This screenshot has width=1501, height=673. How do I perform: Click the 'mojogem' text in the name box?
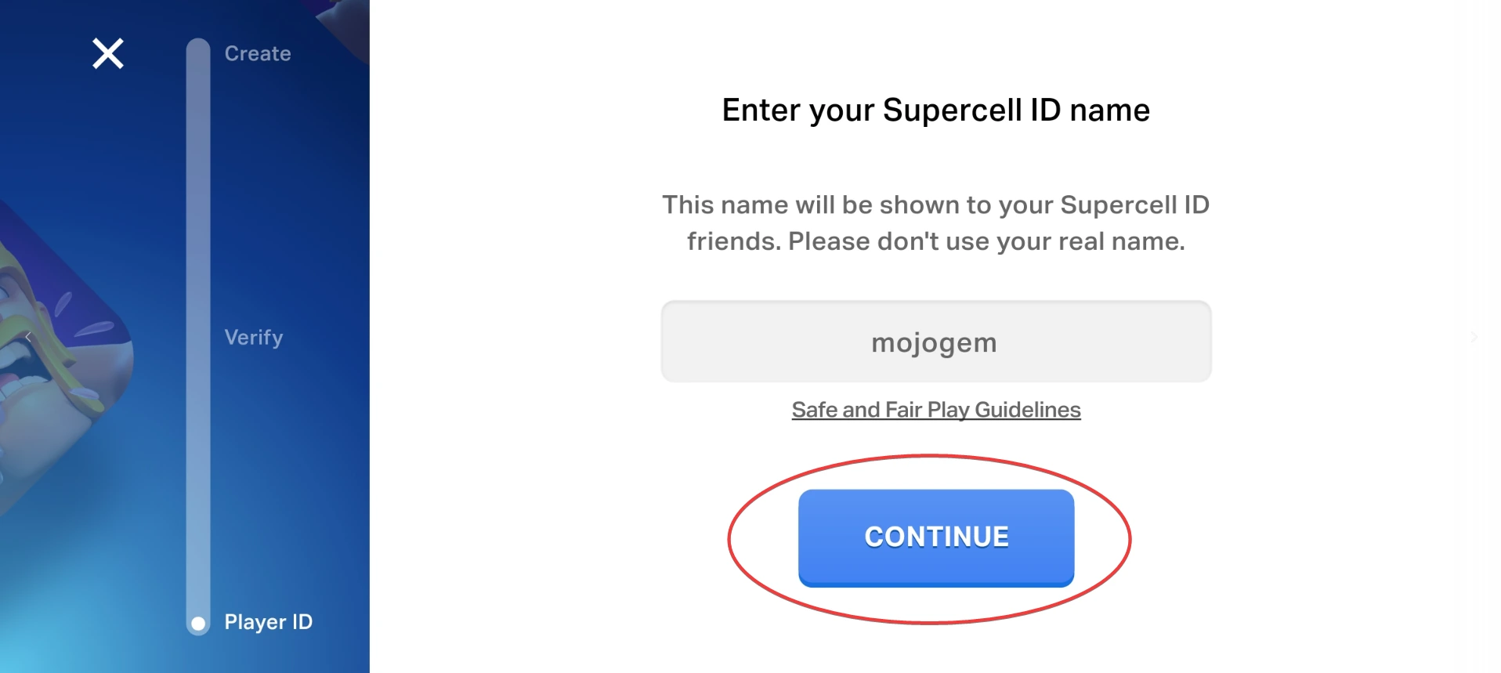[x=934, y=342]
